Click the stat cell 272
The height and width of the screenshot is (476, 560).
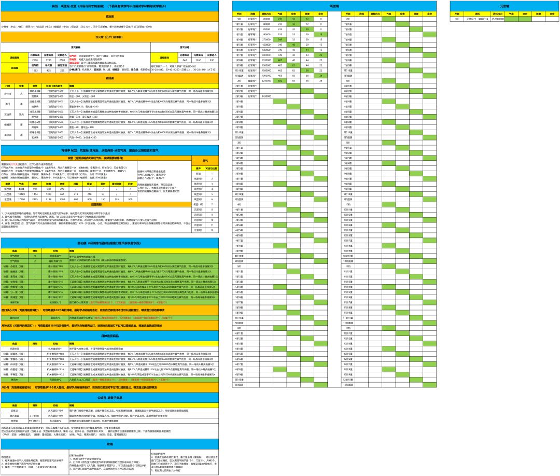point(62,189)
